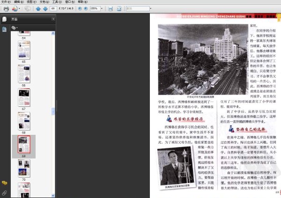Open the Find box dropdown arrow
Viewport: 281px width, 198px height.
pyautogui.click(x=150, y=8)
